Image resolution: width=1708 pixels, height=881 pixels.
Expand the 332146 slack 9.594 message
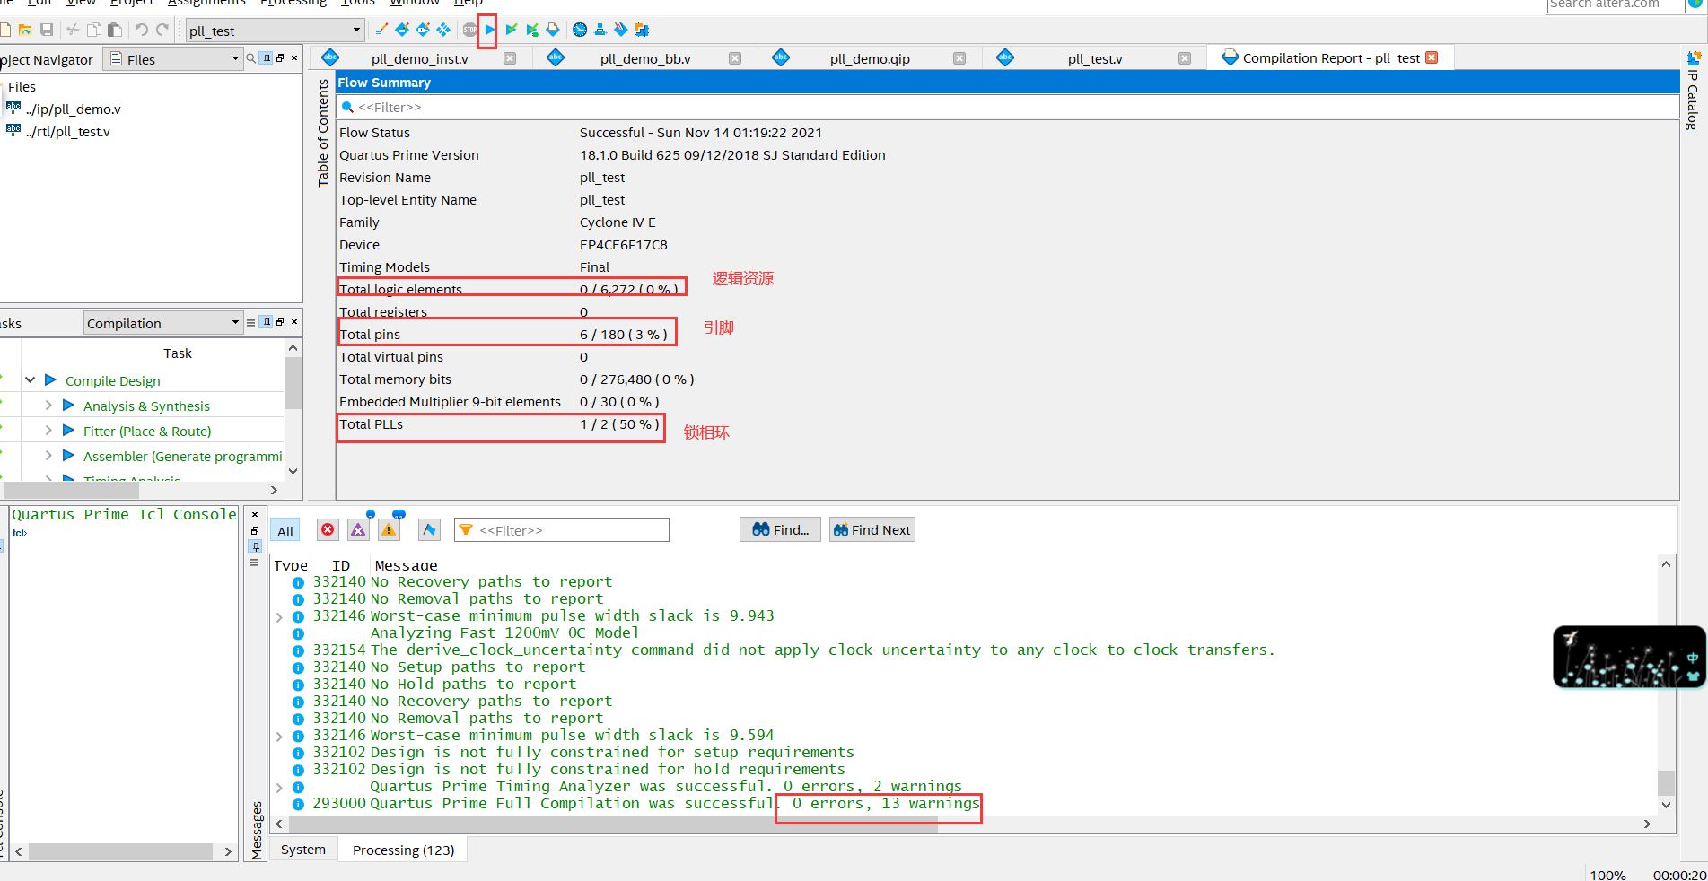279,736
